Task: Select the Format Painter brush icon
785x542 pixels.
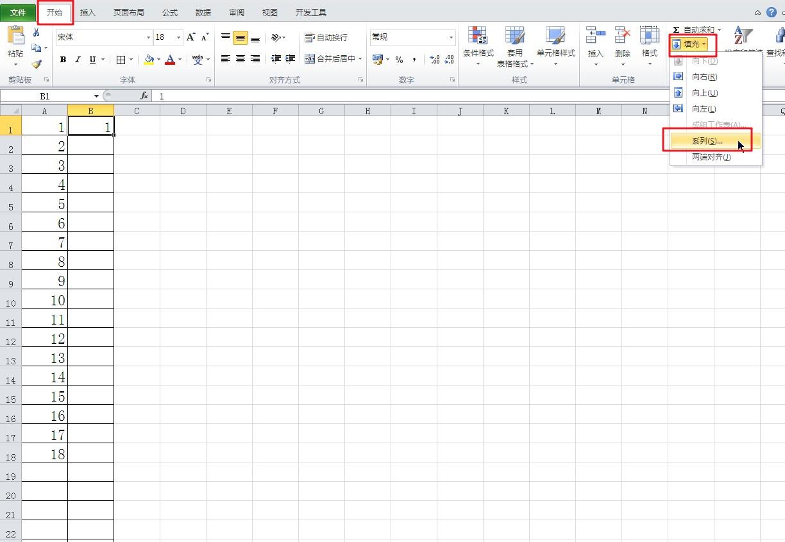Action: (x=37, y=64)
